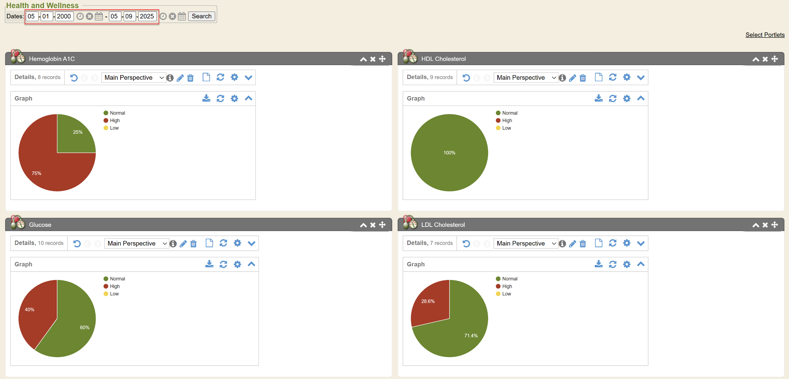Image resolution: width=789 pixels, height=379 pixels.
Task: Expand details chevron in HDL Cholesterol toolbar
Action: pos(641,77)
